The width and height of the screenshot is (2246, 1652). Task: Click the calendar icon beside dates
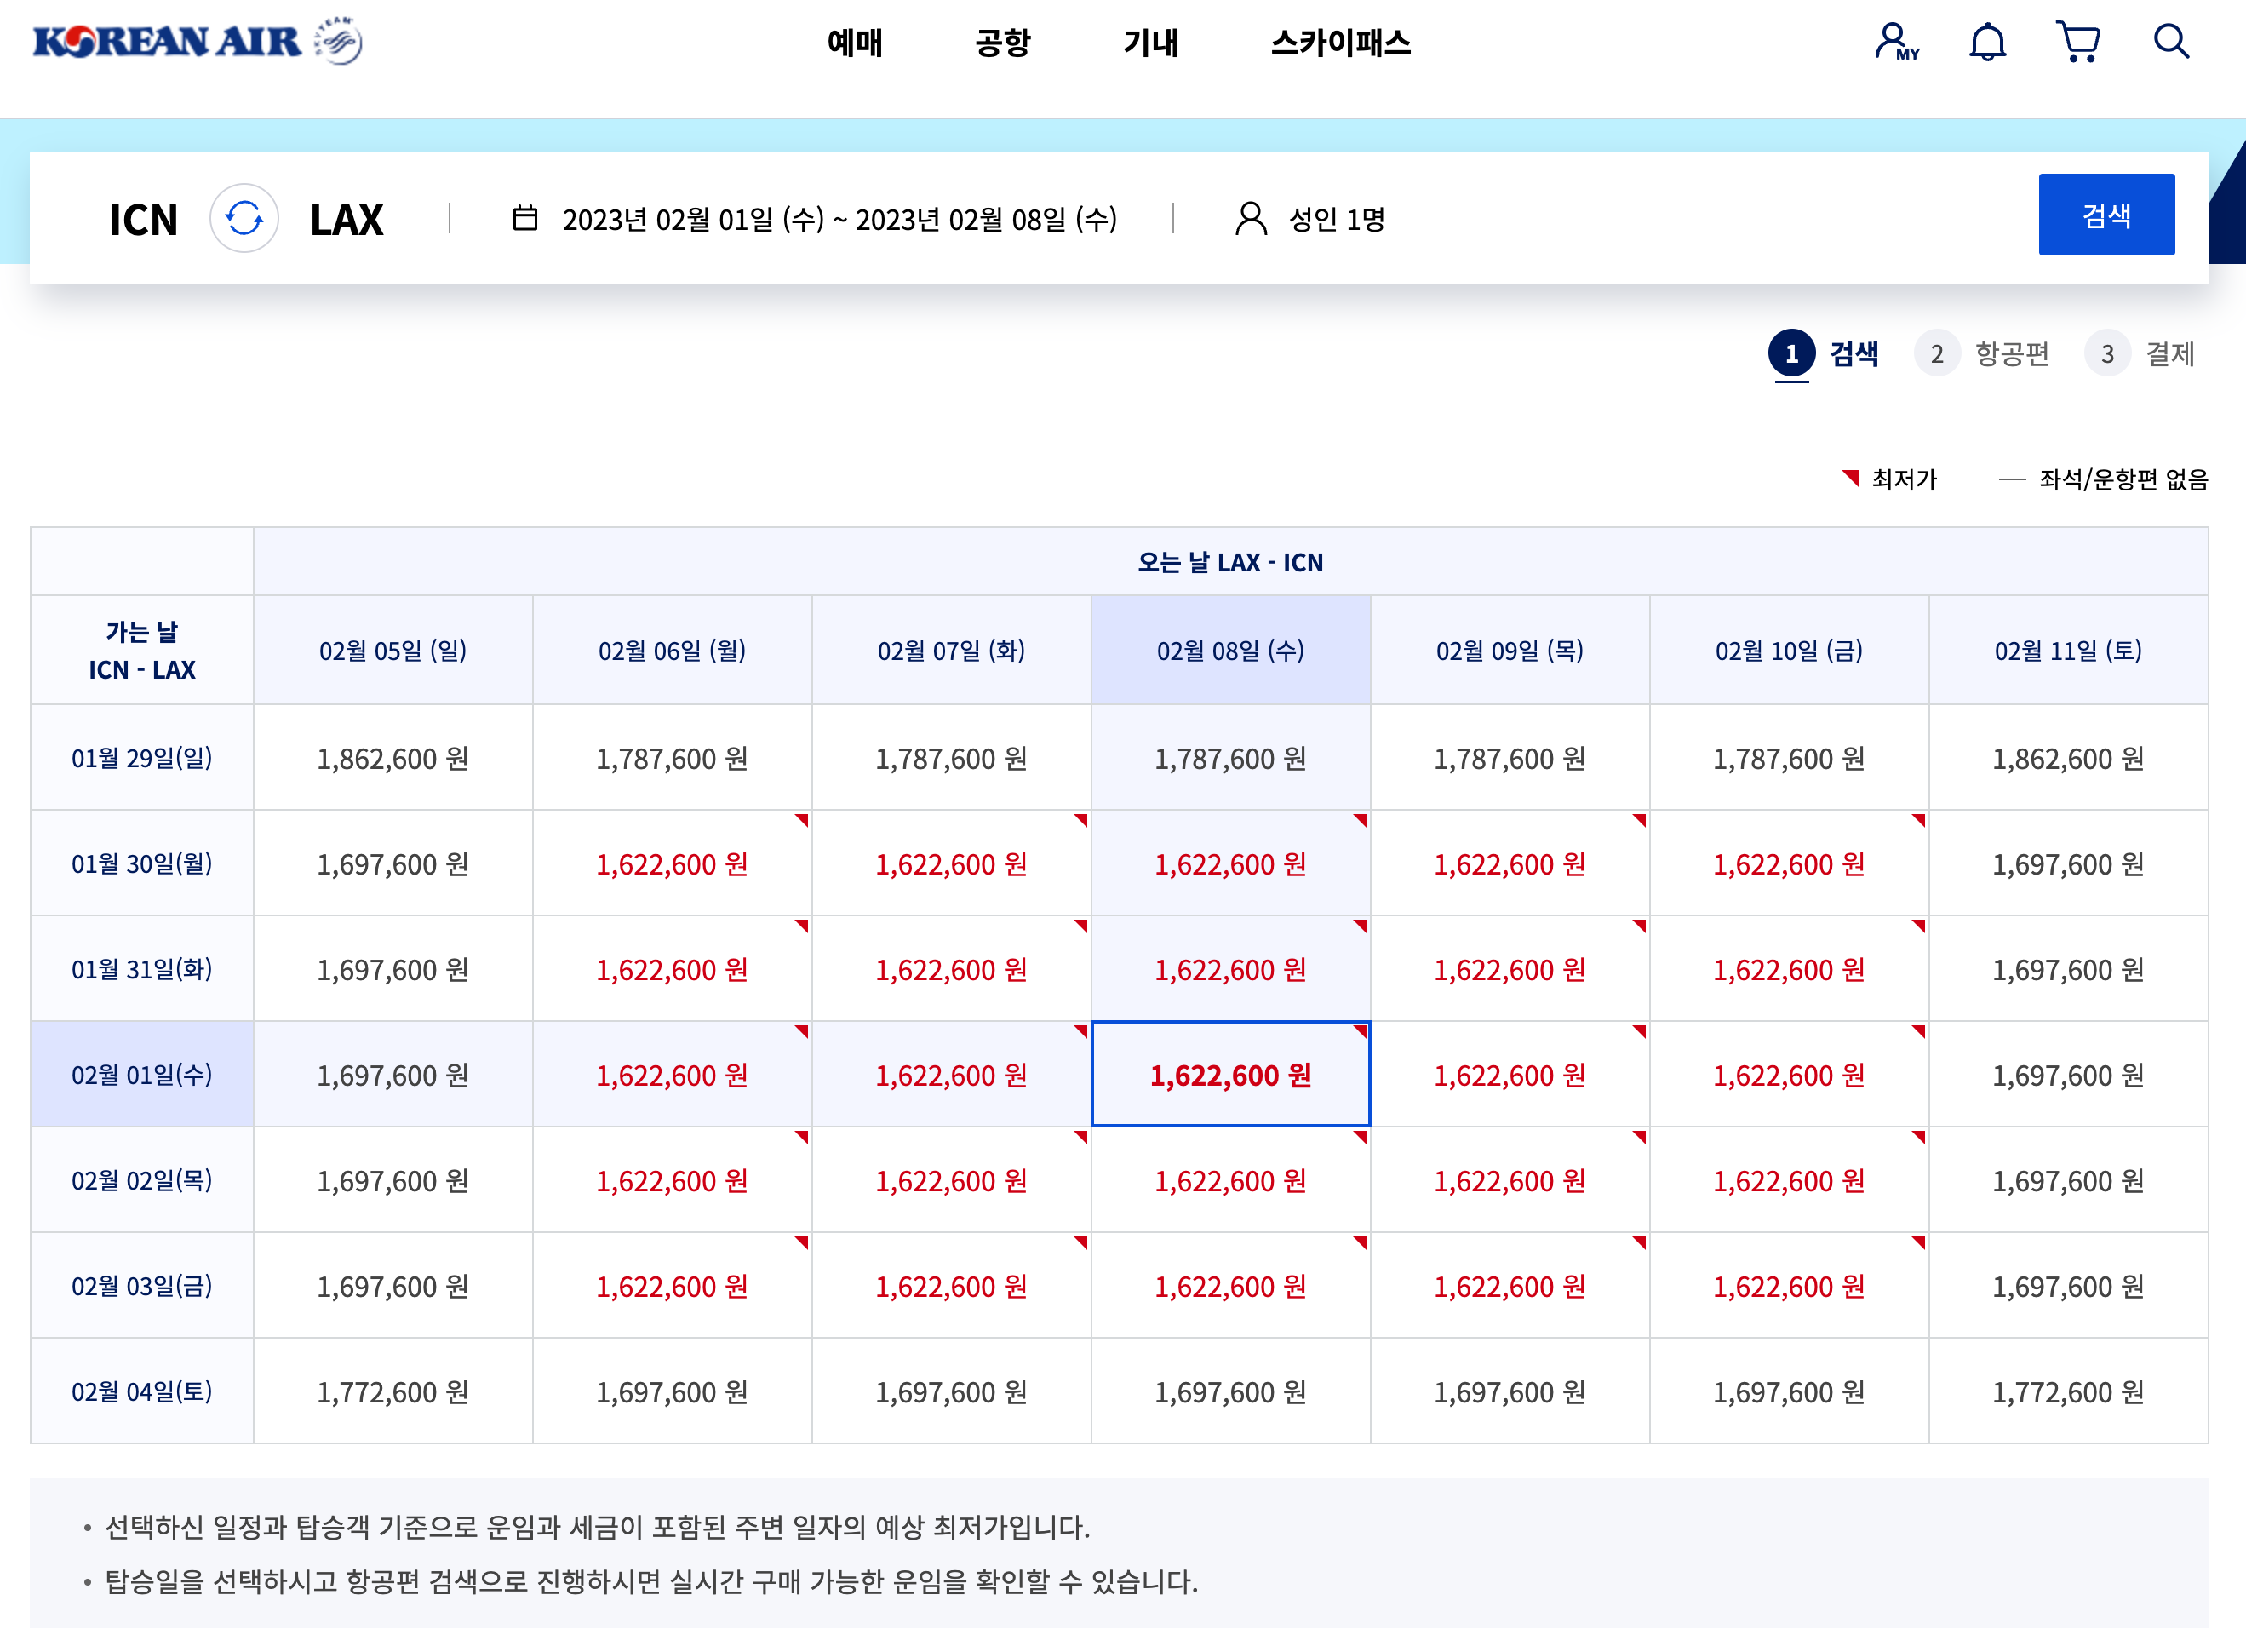524,218
